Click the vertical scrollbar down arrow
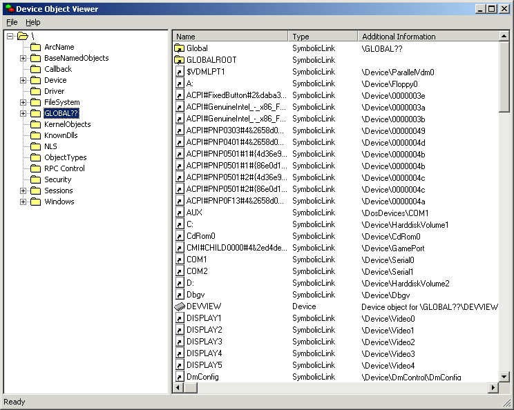 504,376
